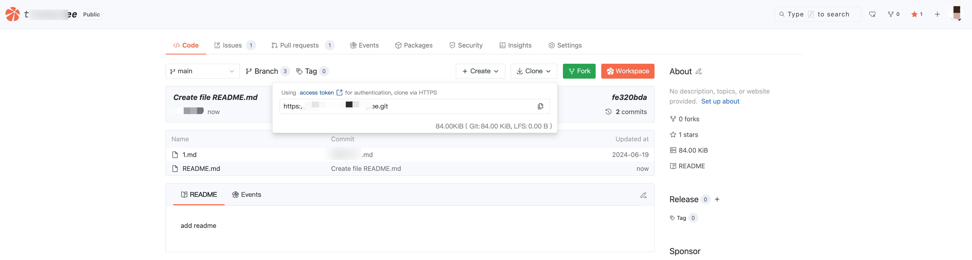Click the About edit pencil icon
972x260 pixels.
[x=699, y=71]
